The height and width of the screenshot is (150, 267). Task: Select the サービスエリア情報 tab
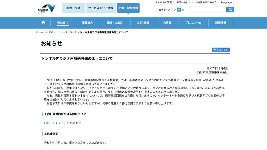pyautogui.click(x=101, y=8)
